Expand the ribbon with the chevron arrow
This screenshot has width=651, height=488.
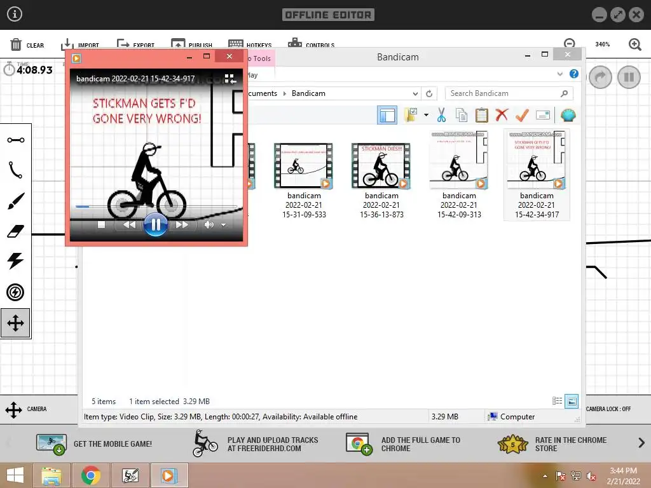tap(559, 74)
